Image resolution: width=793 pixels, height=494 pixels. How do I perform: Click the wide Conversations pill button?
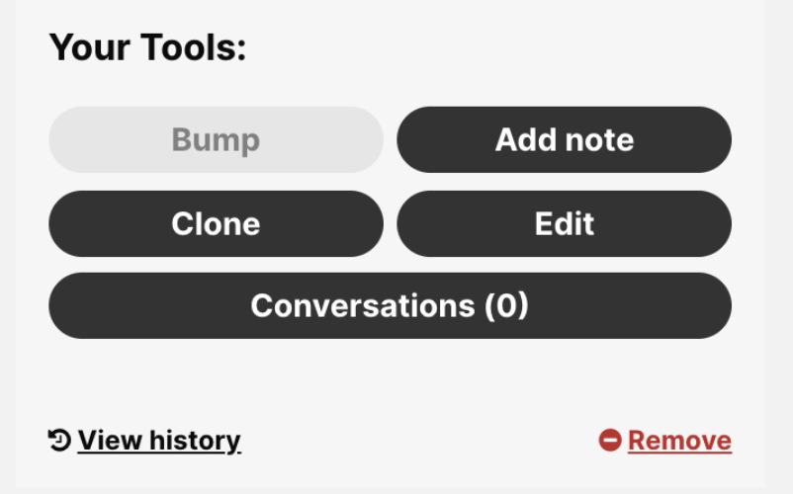(x=390, y=305)
